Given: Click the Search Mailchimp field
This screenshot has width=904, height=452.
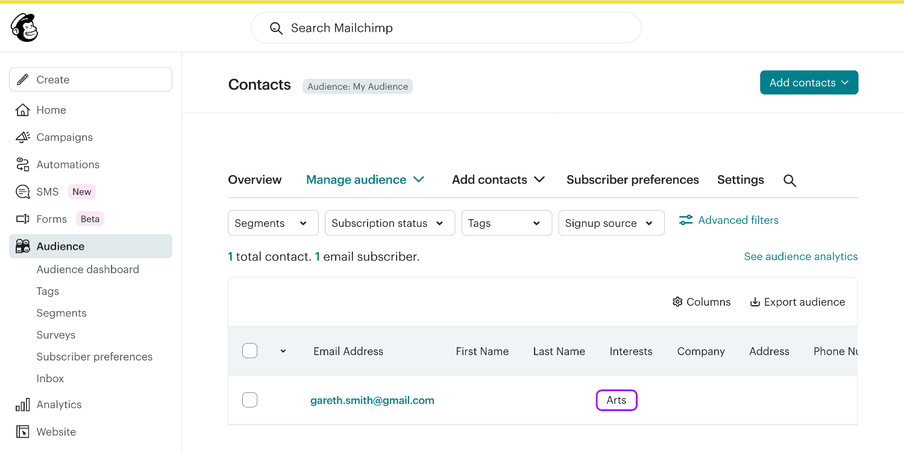Looking at the screenshot, I should (446, 28).
